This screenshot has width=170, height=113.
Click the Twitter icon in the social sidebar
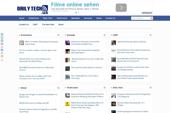pos(2,53)
